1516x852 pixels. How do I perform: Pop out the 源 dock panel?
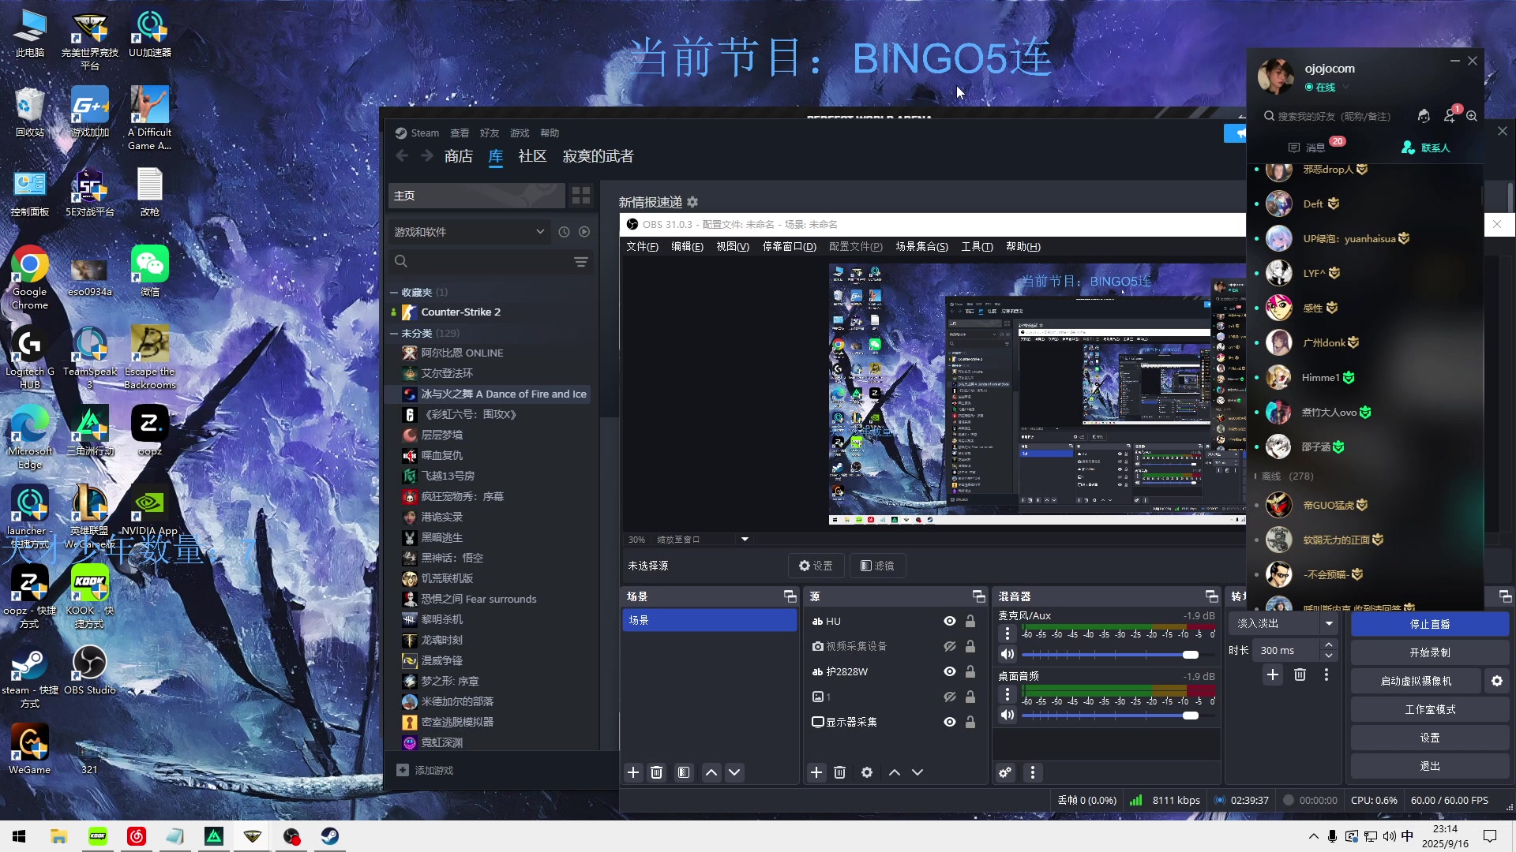[978, 596]
